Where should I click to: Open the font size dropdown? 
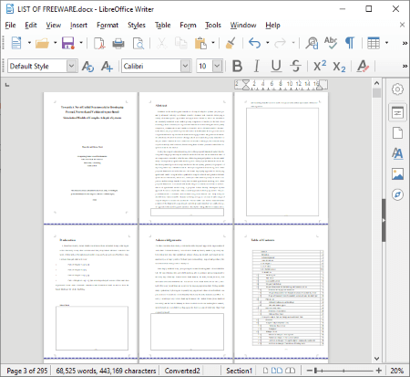tap(217, 66)
